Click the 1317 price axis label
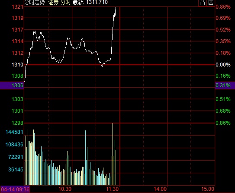Viewport: 235px width, 193px height. (x=18, y=30)
